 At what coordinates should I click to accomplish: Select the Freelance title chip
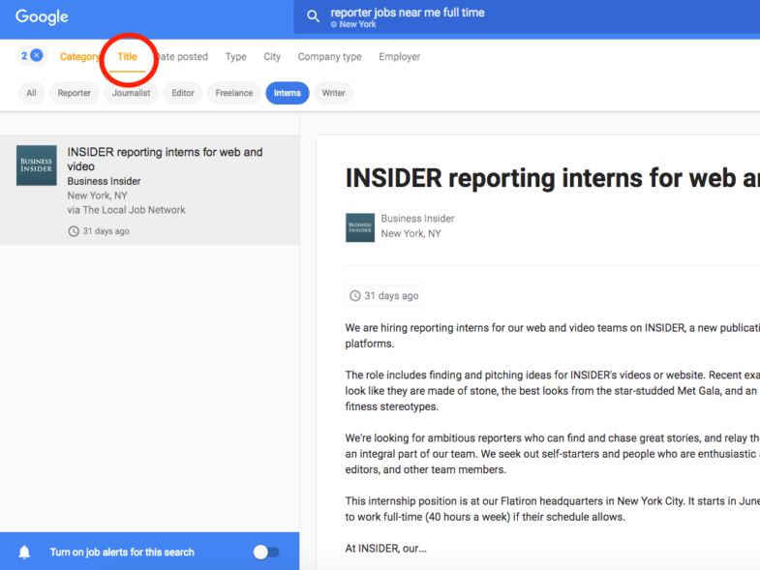[x=234, y=93]
